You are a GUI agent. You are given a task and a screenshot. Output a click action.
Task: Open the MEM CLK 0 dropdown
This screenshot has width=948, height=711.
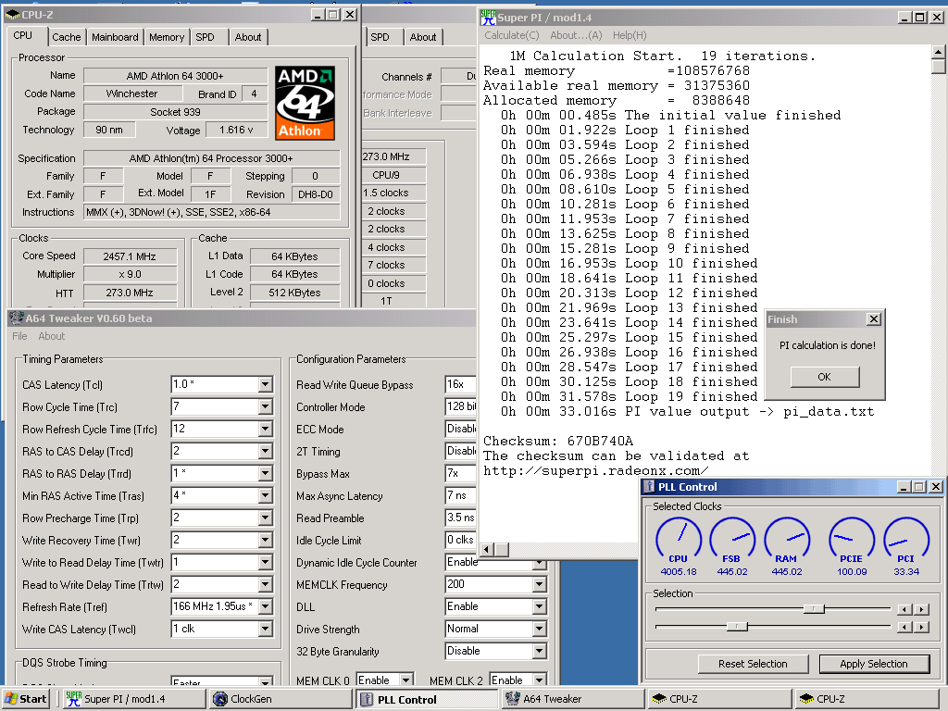coord(407,680)
